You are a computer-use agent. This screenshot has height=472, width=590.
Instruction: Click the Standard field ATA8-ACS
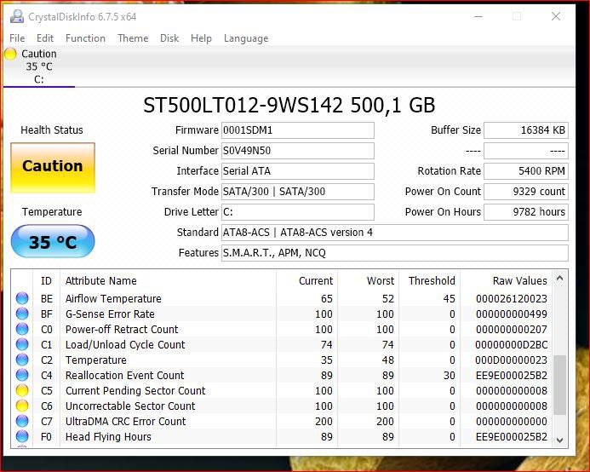tap(395, 233)
